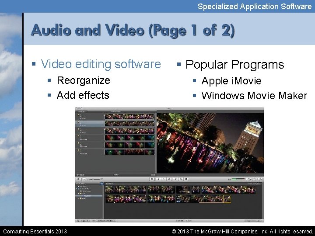
Task: Adjust the frames-per-thumbnail slider at bottom right
Action: coord(251,221)
